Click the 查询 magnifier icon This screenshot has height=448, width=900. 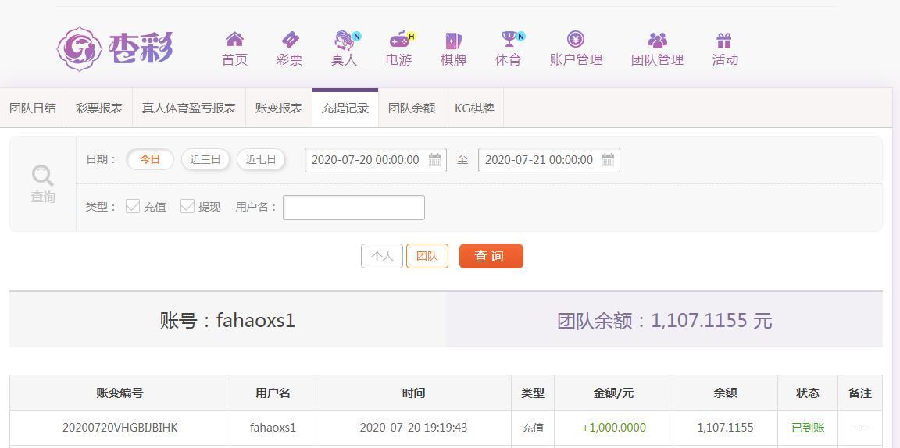click(43, 176)
